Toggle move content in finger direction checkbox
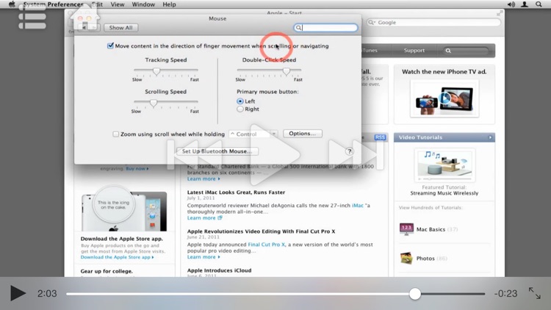Screen dimensions: 551x310 tap(110, 46)
